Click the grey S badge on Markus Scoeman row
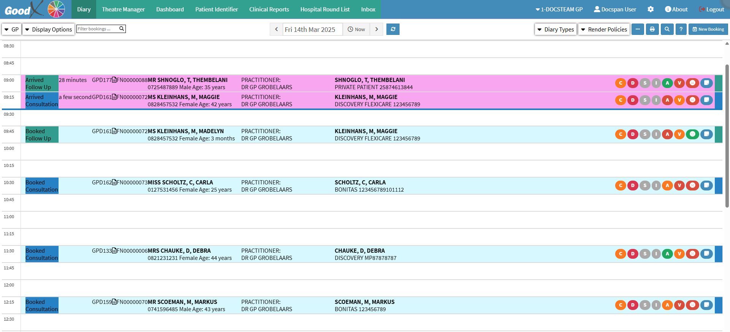Viewport: 730px width, 332px height. (644, 305)
